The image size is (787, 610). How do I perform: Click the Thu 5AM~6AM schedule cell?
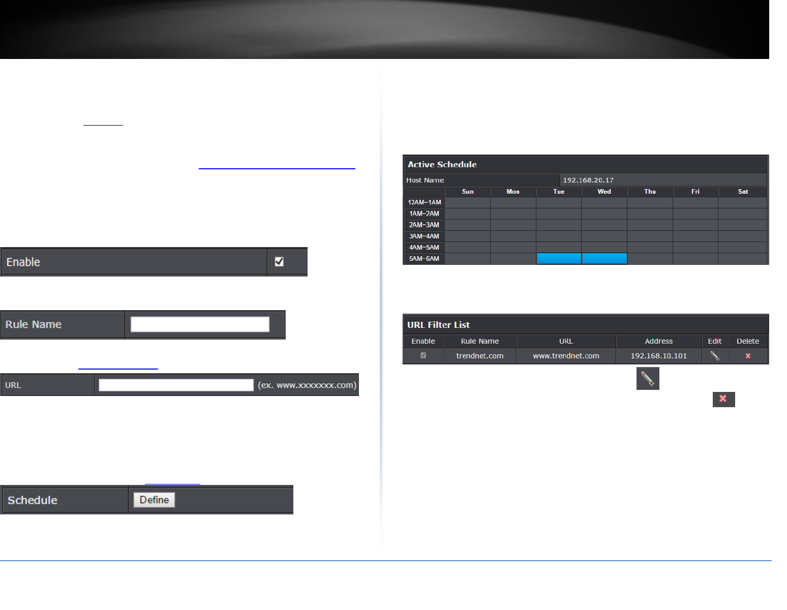pos(650,259)
